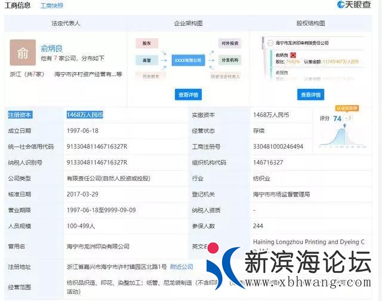Click the score value 74
The width and height of the screenshot is (382, 301).
pos(337,118)
